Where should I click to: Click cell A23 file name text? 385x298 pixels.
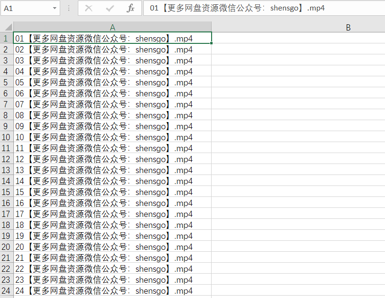click(104, 280)
